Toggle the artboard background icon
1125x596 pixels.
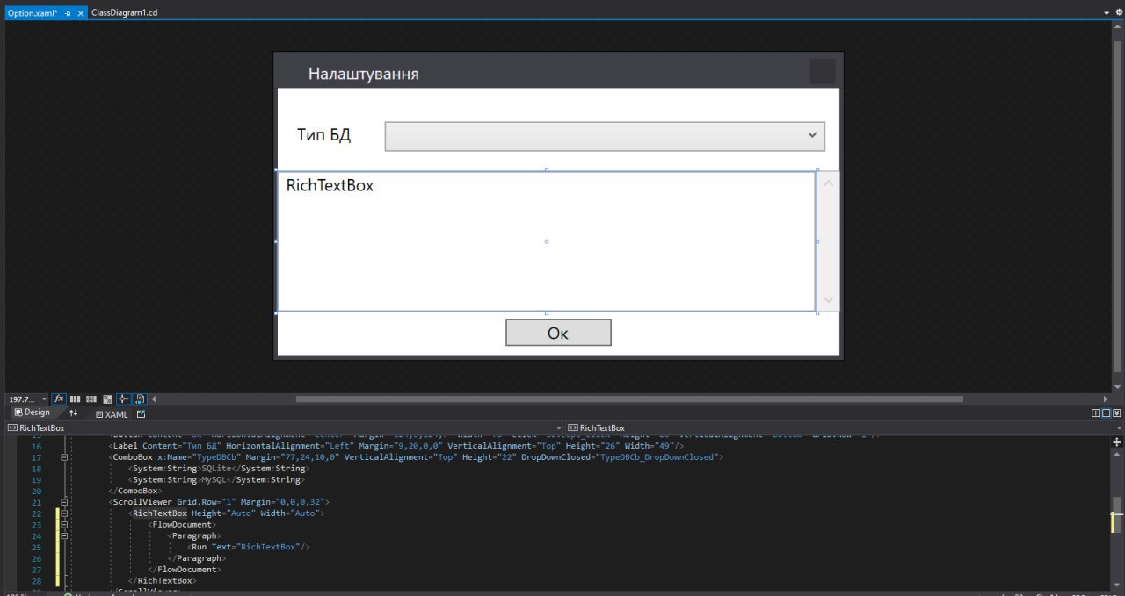coord(107,399)
